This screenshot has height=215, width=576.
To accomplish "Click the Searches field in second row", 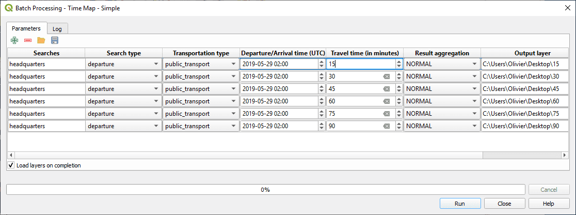I will click(x=46, y=76).
